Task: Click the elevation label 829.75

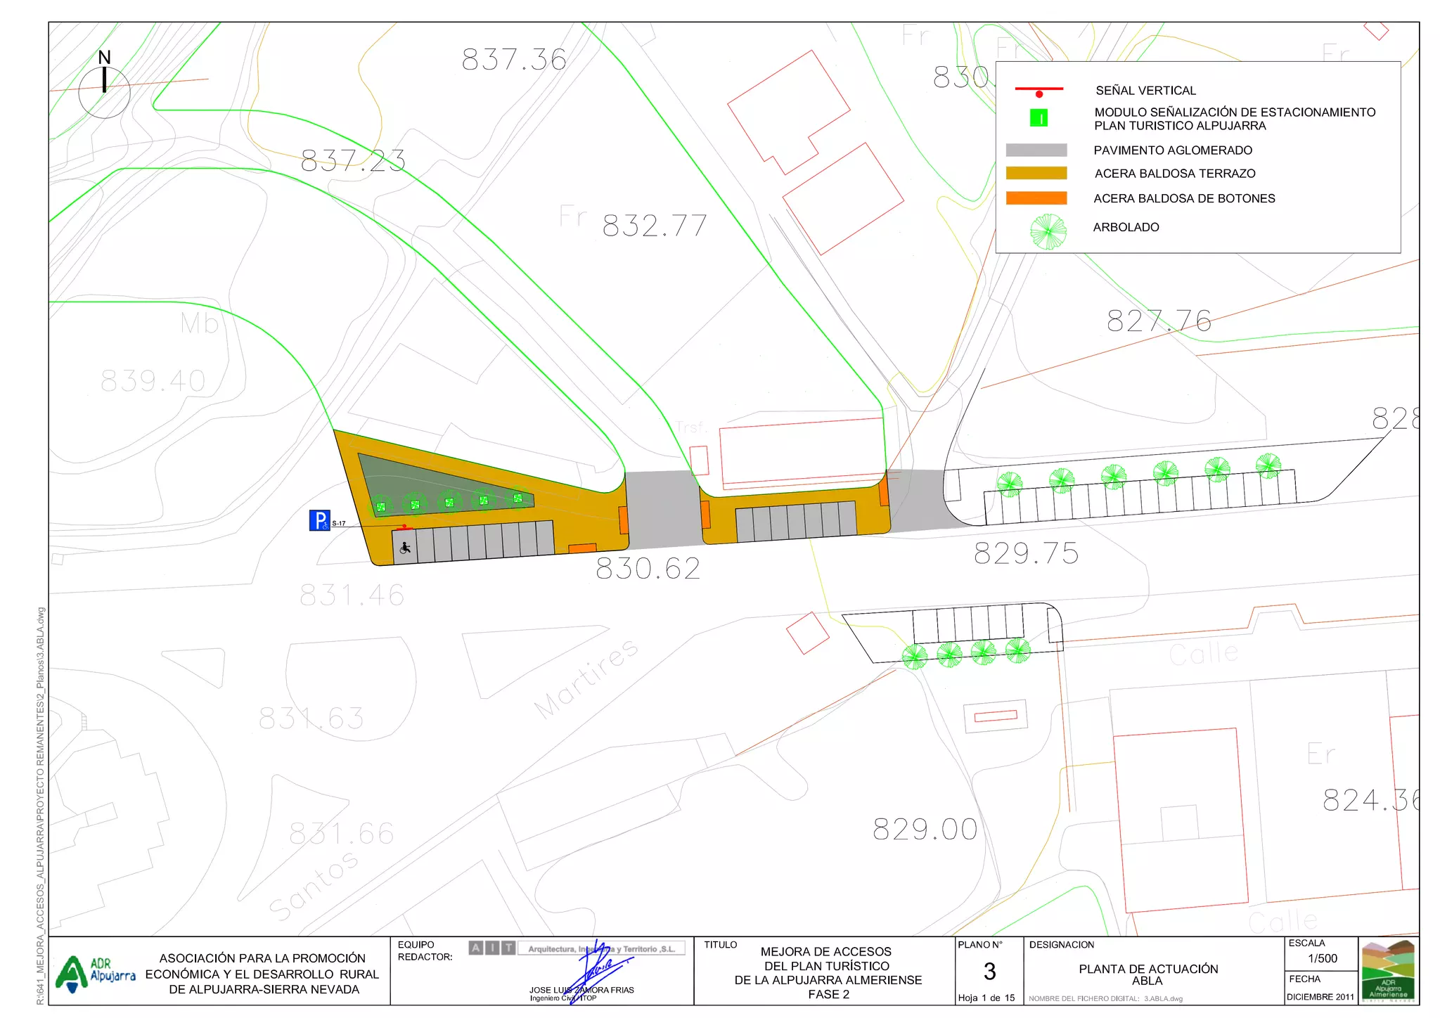Action: [x=1026, y=554]
